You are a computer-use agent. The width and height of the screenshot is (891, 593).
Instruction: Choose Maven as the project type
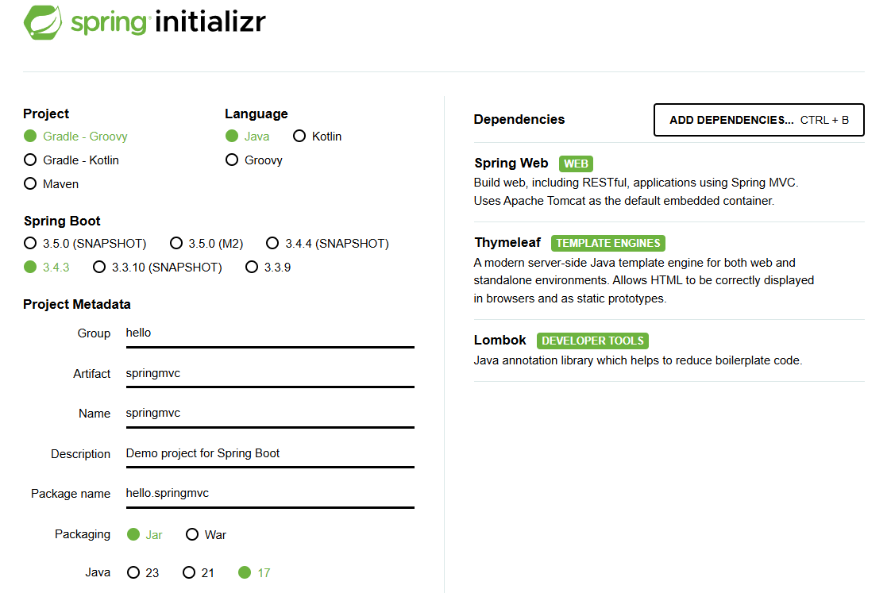pos(51,184)
